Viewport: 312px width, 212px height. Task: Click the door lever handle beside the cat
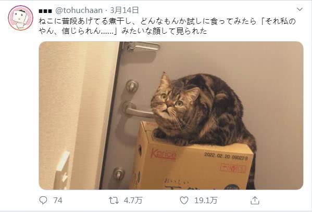(136, 110)
